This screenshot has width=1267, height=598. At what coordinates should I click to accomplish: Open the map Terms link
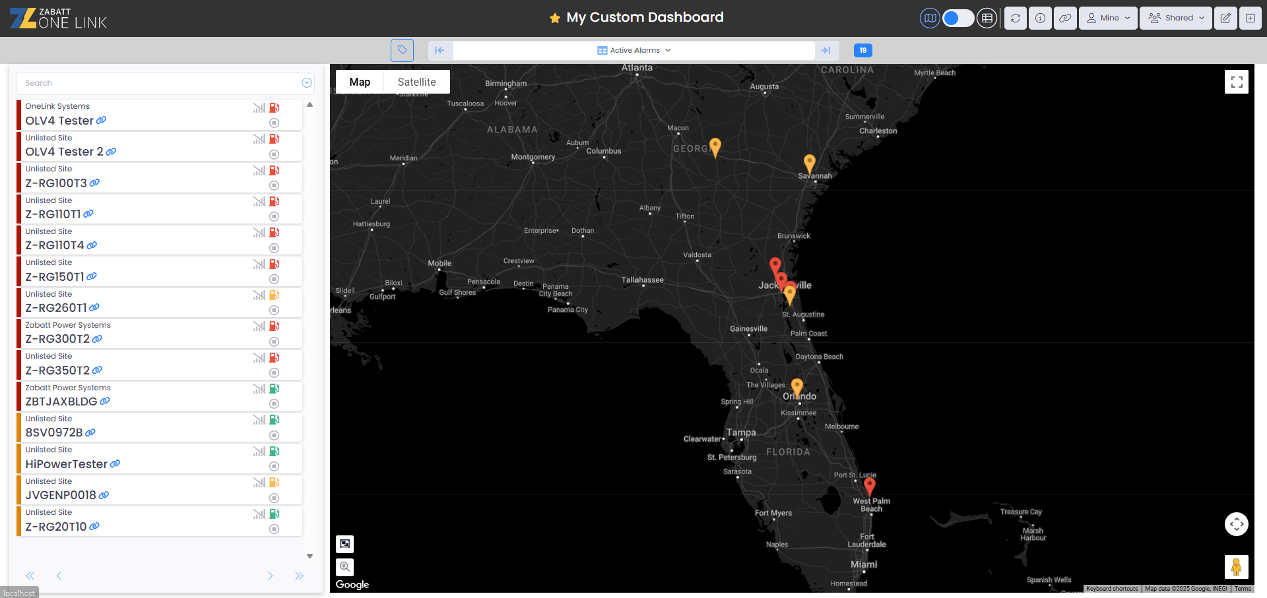1243,589
